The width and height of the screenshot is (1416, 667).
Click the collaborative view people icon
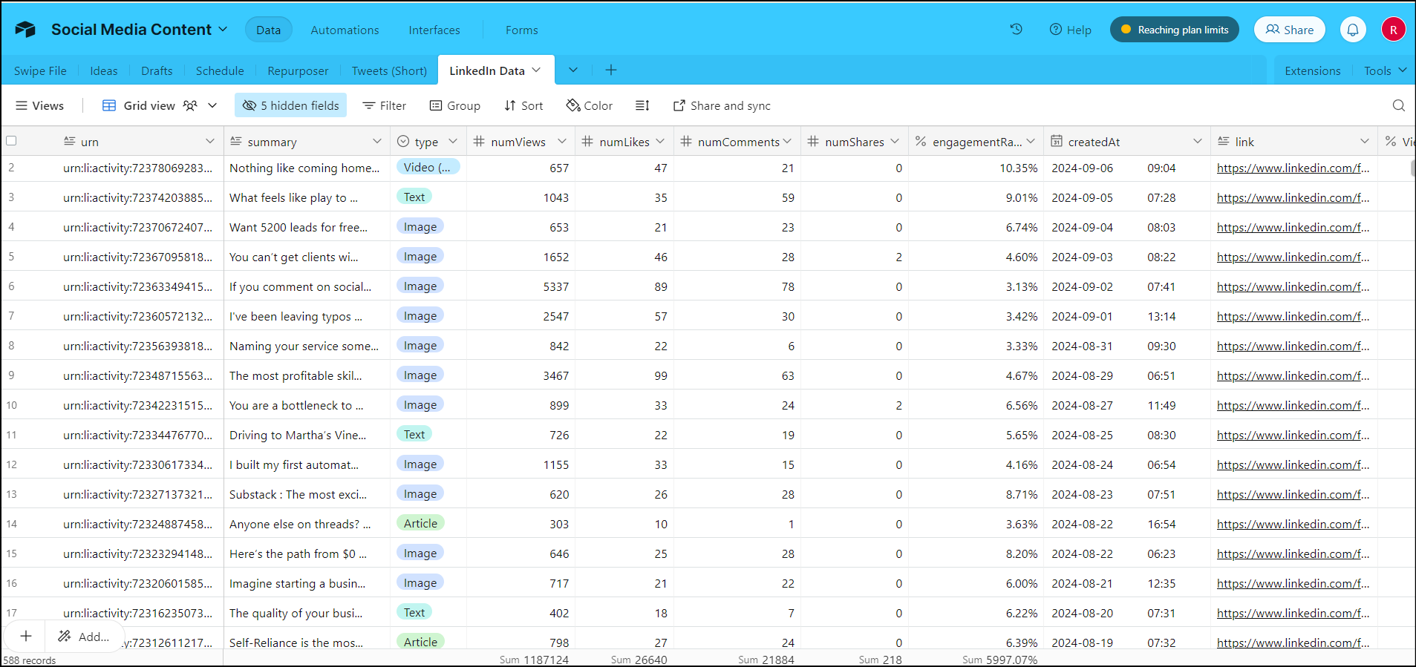[190, 105]
